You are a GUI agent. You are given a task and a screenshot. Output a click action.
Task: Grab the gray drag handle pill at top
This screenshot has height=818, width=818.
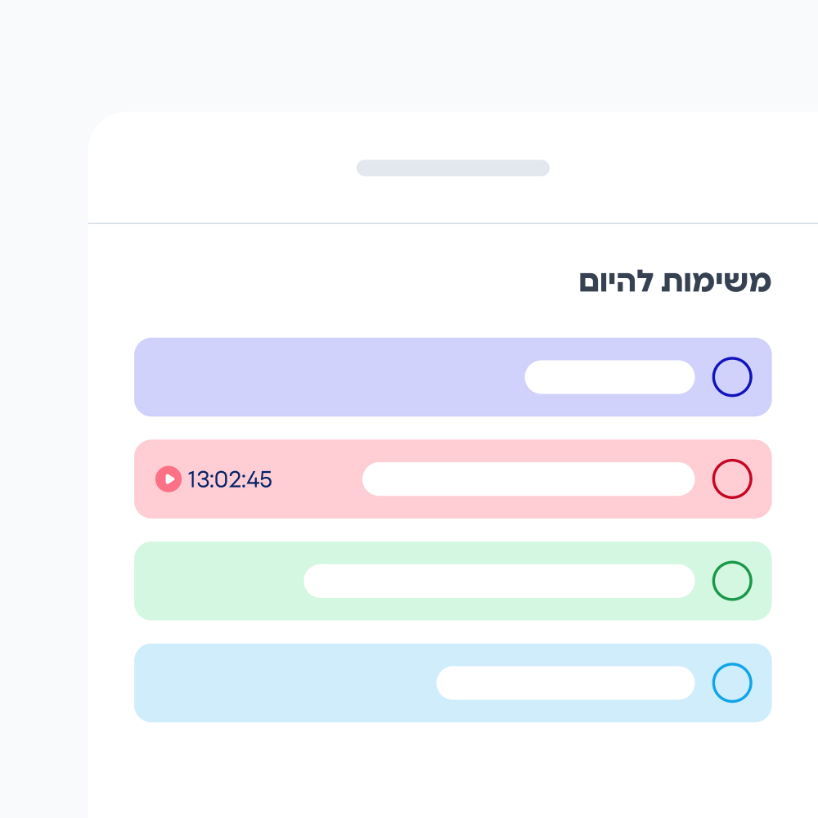(452, 168)
